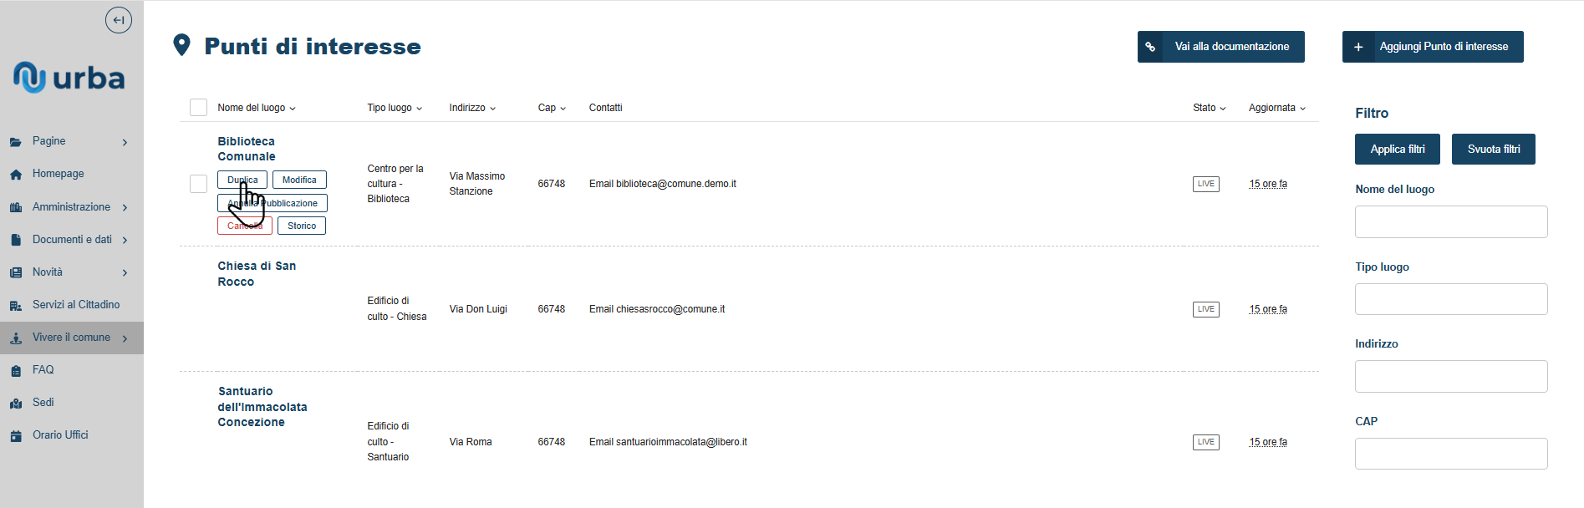The height and width of the screenshot is (508, 1584).
Task: Click the Sedi map icon
Action: click(16, 404)
